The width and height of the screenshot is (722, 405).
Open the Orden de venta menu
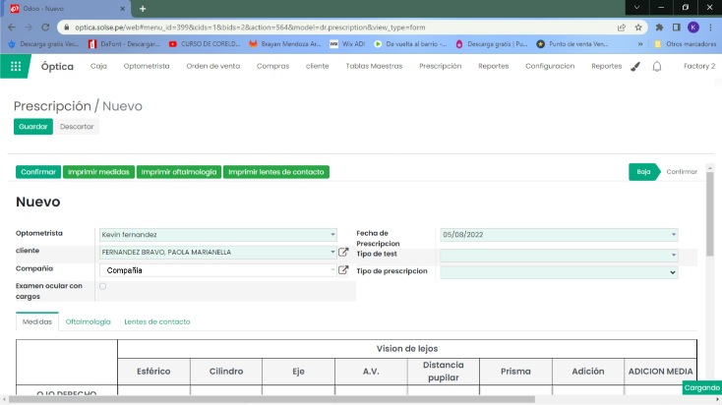point(212,66)
